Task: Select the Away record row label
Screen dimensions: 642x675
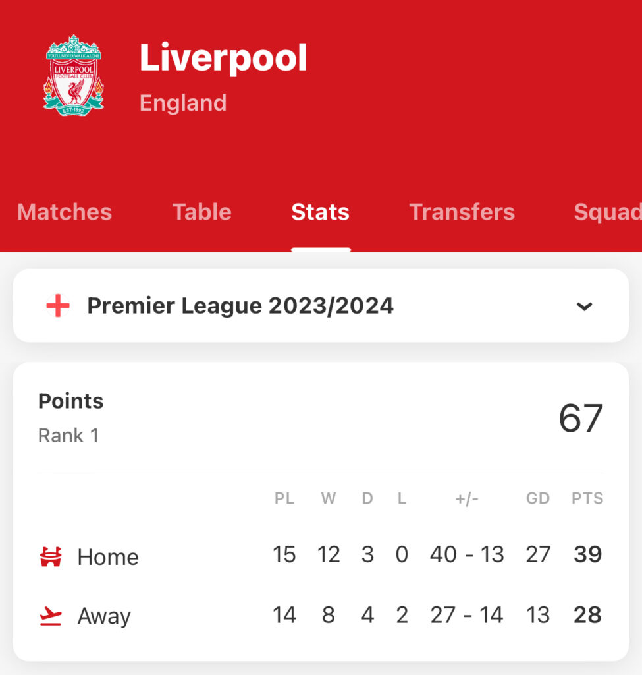Action: (x=104, y=616)
